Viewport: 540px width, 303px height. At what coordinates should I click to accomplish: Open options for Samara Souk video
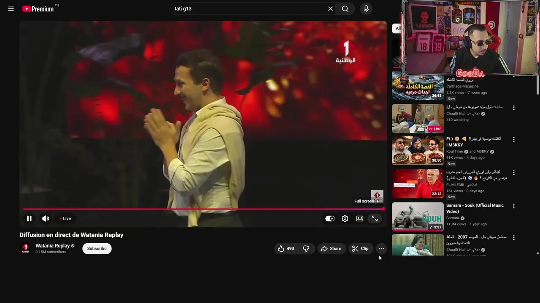click(x=514, y=206)
